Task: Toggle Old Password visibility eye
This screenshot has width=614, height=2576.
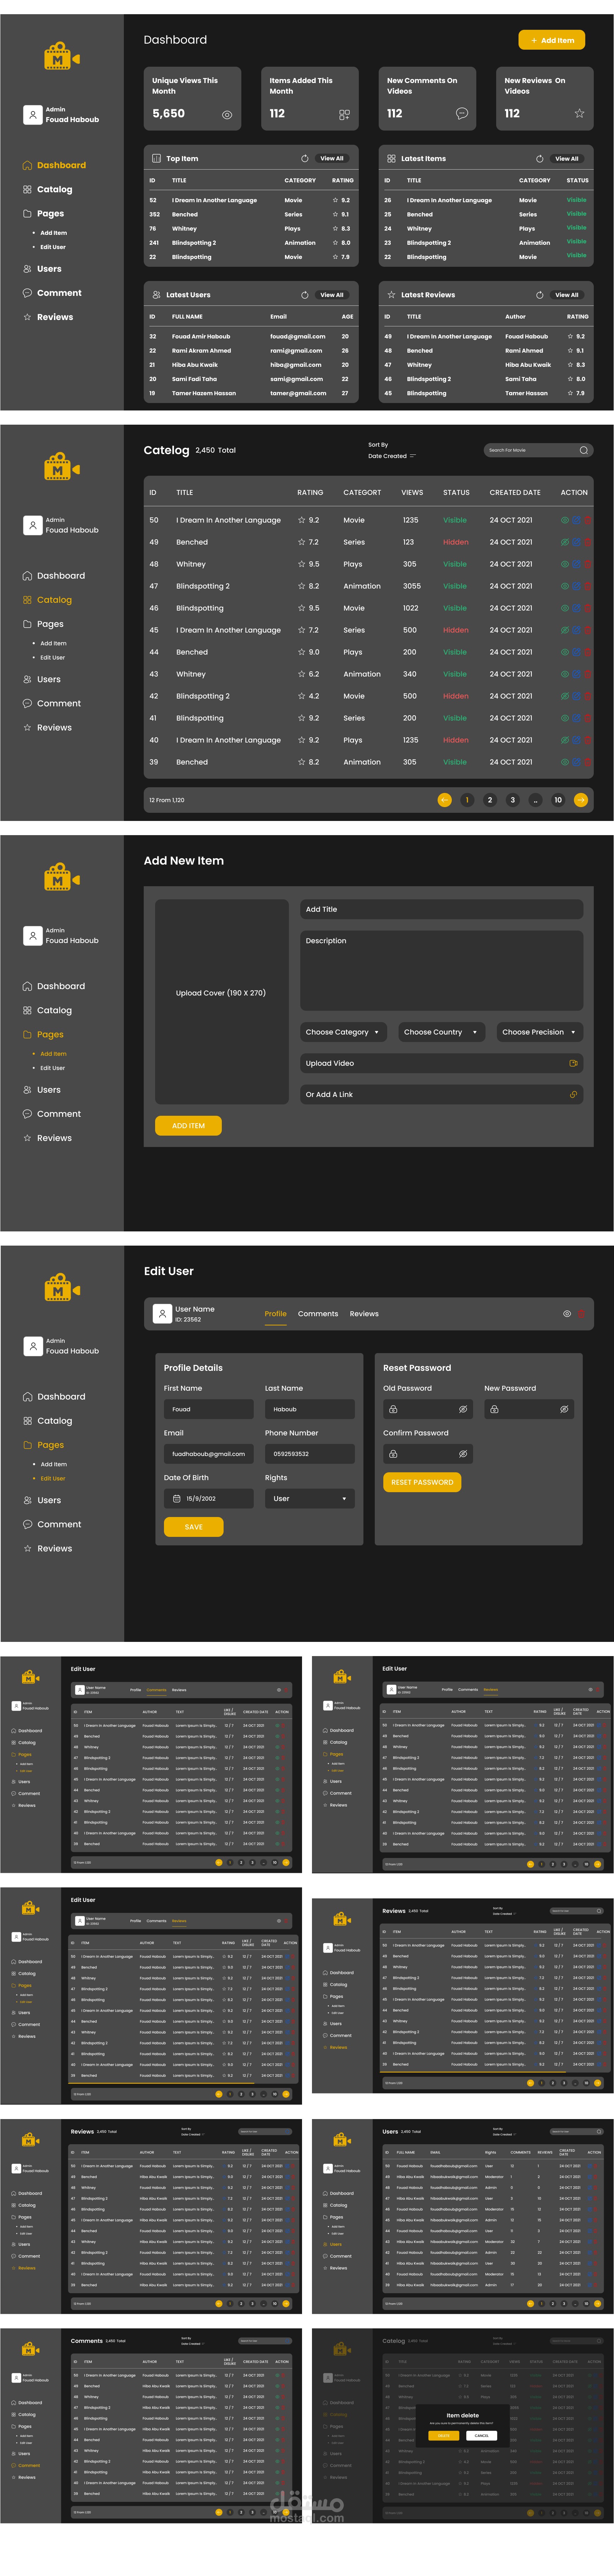Action: [463, 1409]
